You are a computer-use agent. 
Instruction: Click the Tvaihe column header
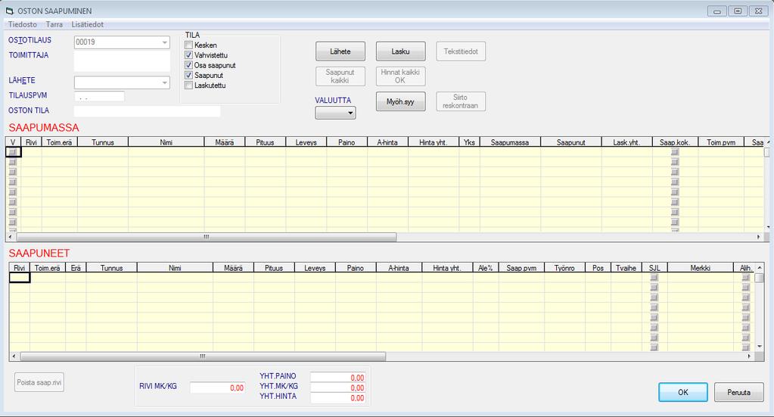point(626,268)
